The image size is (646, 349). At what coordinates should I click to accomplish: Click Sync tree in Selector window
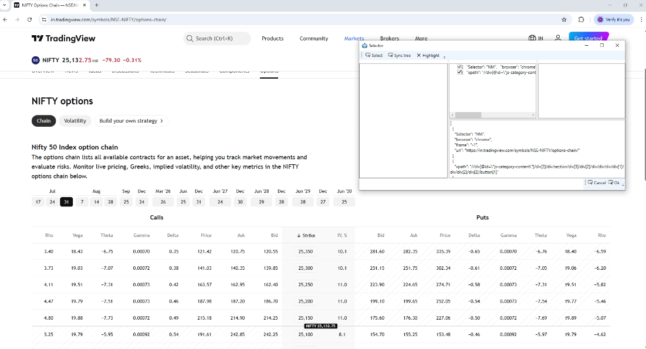coord(399,55)
